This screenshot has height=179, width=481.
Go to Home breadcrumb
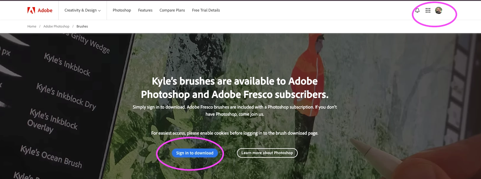[32, 26]
